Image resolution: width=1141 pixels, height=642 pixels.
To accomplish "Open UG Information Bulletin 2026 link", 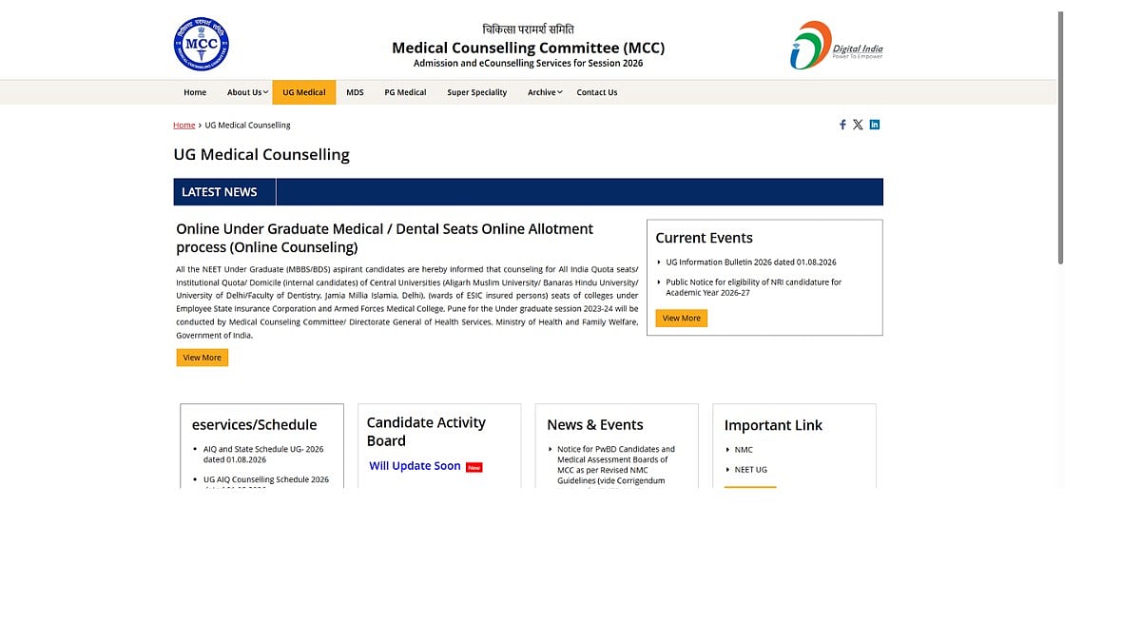I will pos(751,263).
